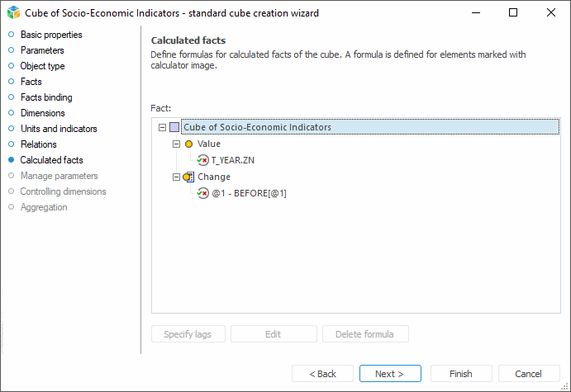The width and height of the screenshot is (571, 392).
Task: Select the Dimensions step in sidebar
Action: 42,113
